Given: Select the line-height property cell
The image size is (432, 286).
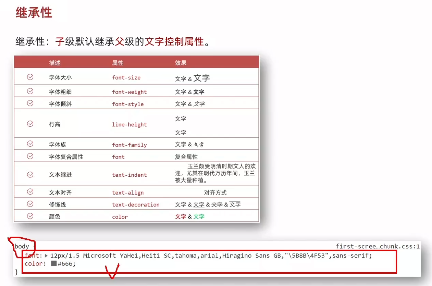Looking at the screenshot, I should pos(129,124).
